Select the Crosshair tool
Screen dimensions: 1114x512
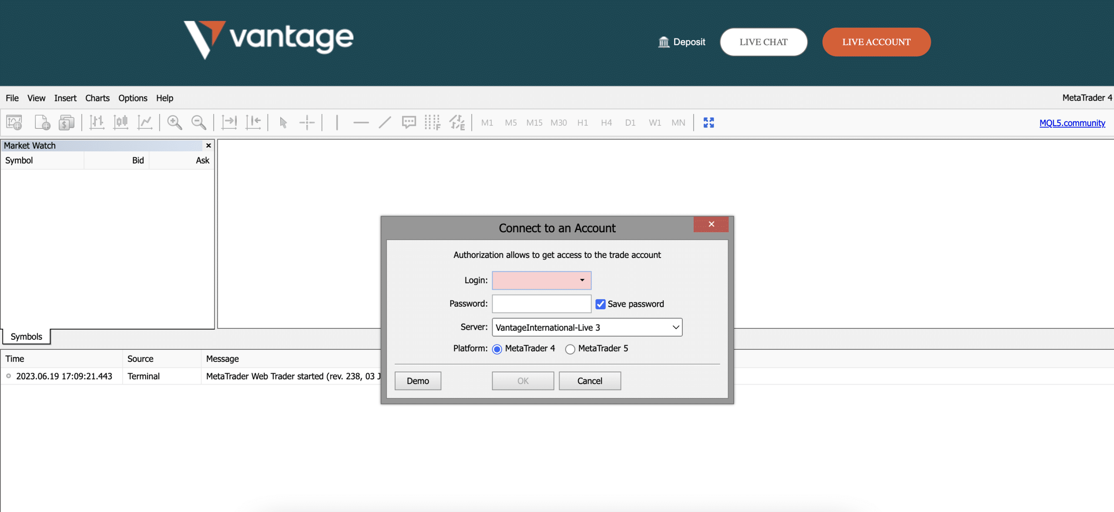(x=307, y=123)
